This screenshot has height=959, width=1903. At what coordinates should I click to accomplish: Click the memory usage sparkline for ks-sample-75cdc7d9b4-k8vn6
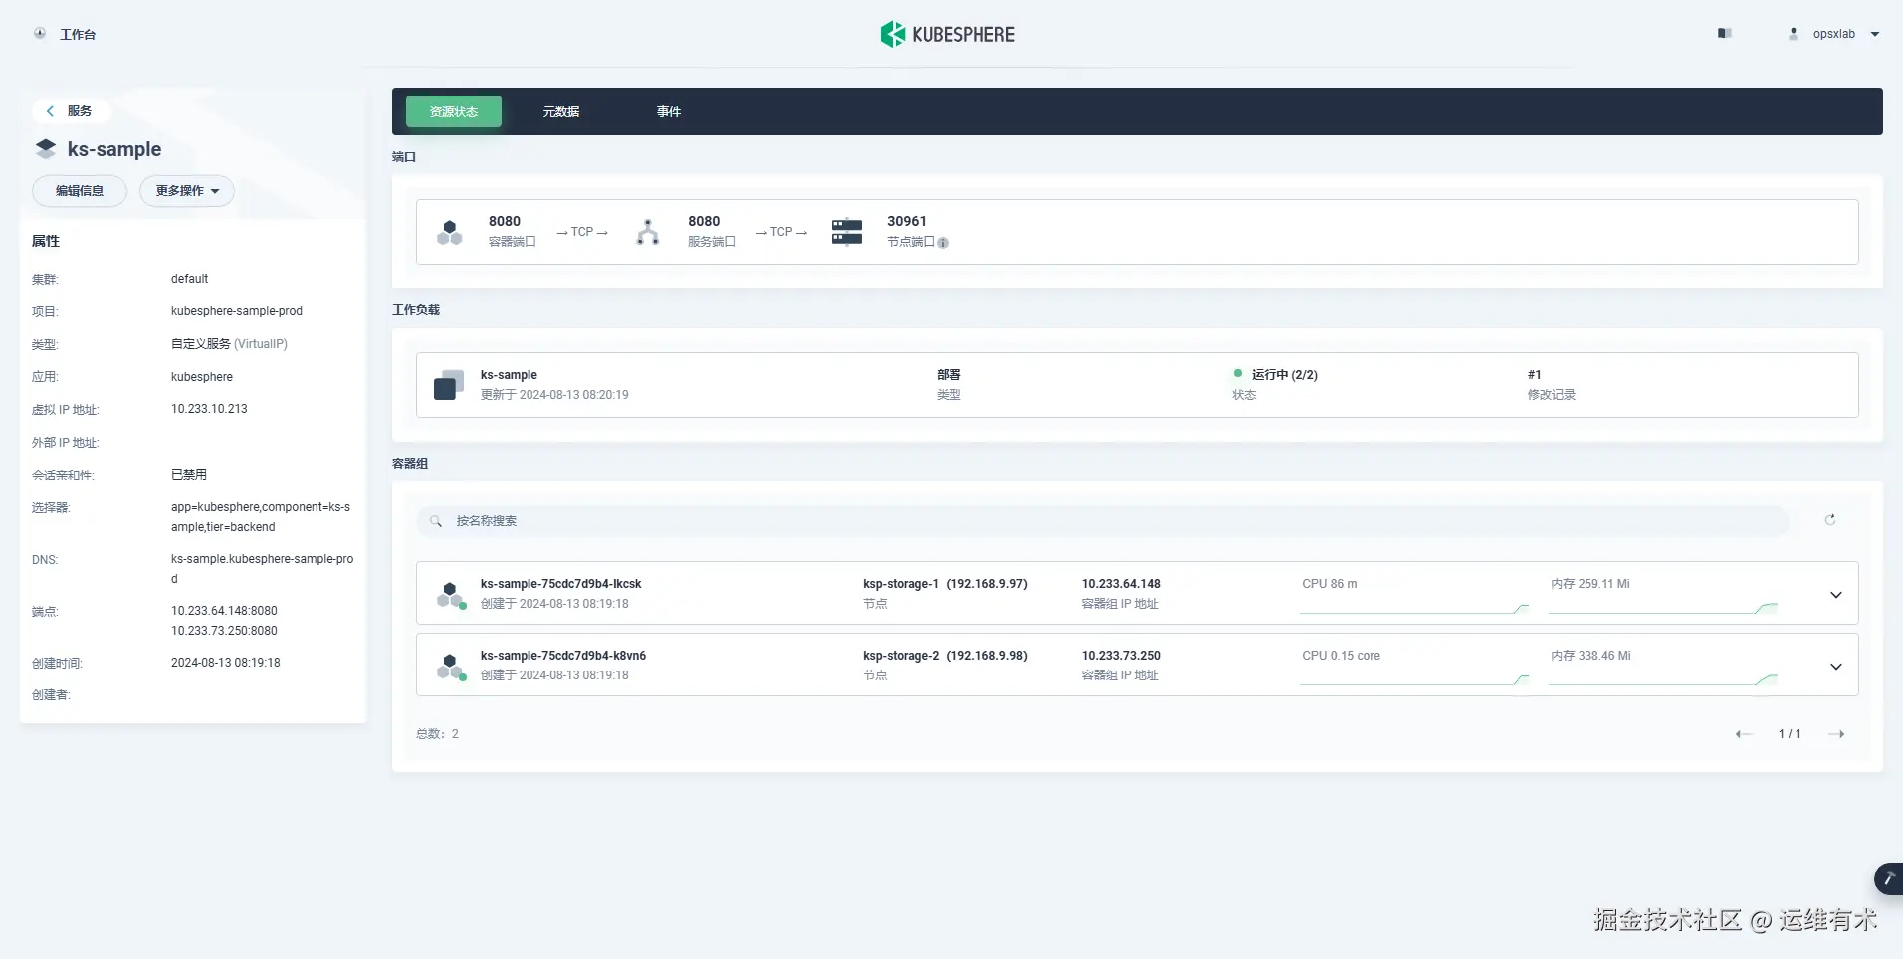pos(1662,679)
